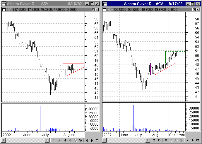202x144 pixels.
Task: Close the inner ACV pane in left window
Action: click(x=97, y=9)
